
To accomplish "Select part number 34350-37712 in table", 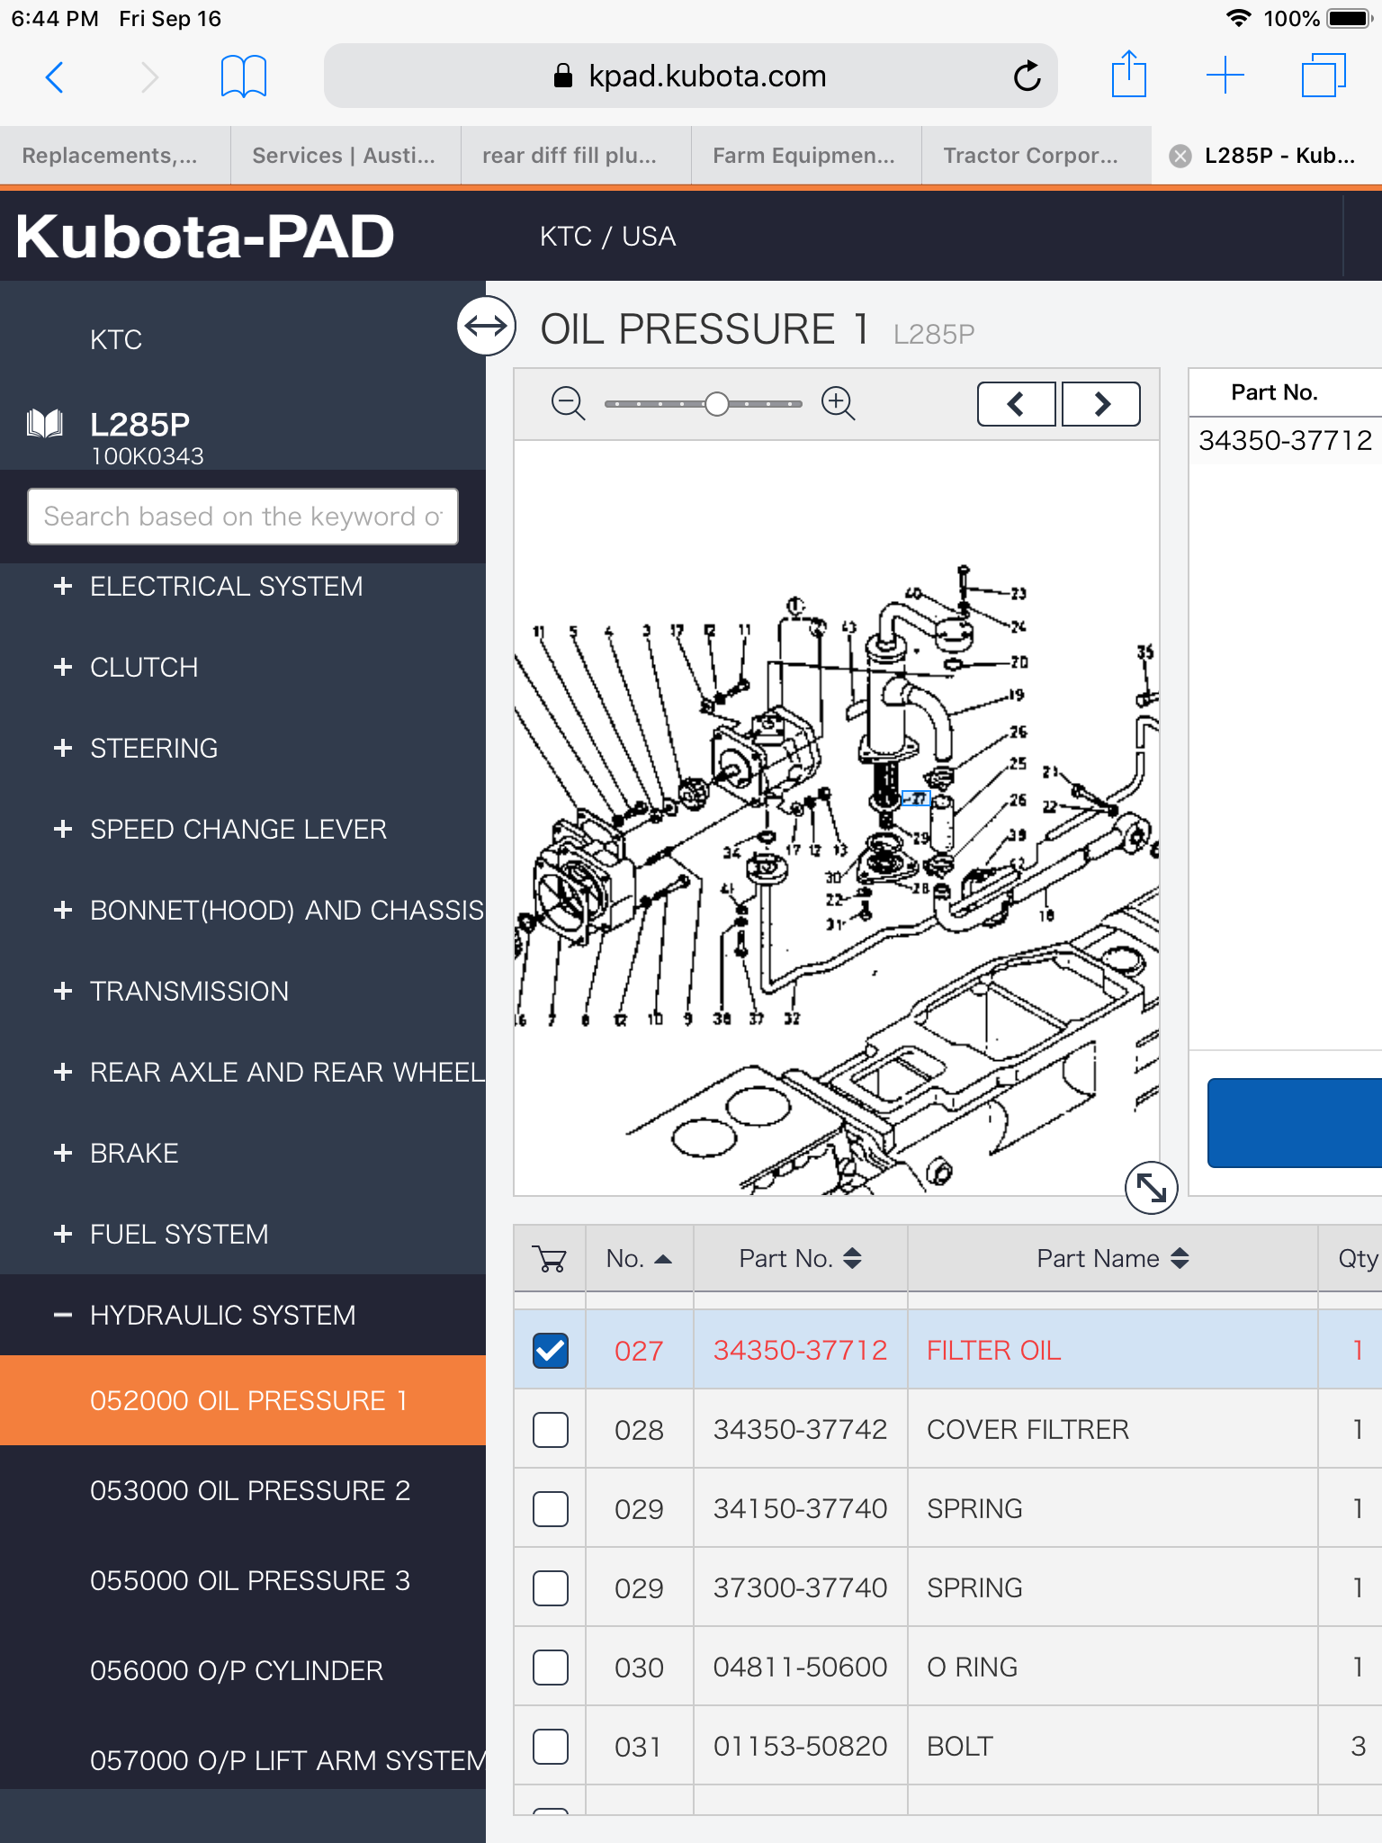I will pyautogui.click(x=800, y=1350).
